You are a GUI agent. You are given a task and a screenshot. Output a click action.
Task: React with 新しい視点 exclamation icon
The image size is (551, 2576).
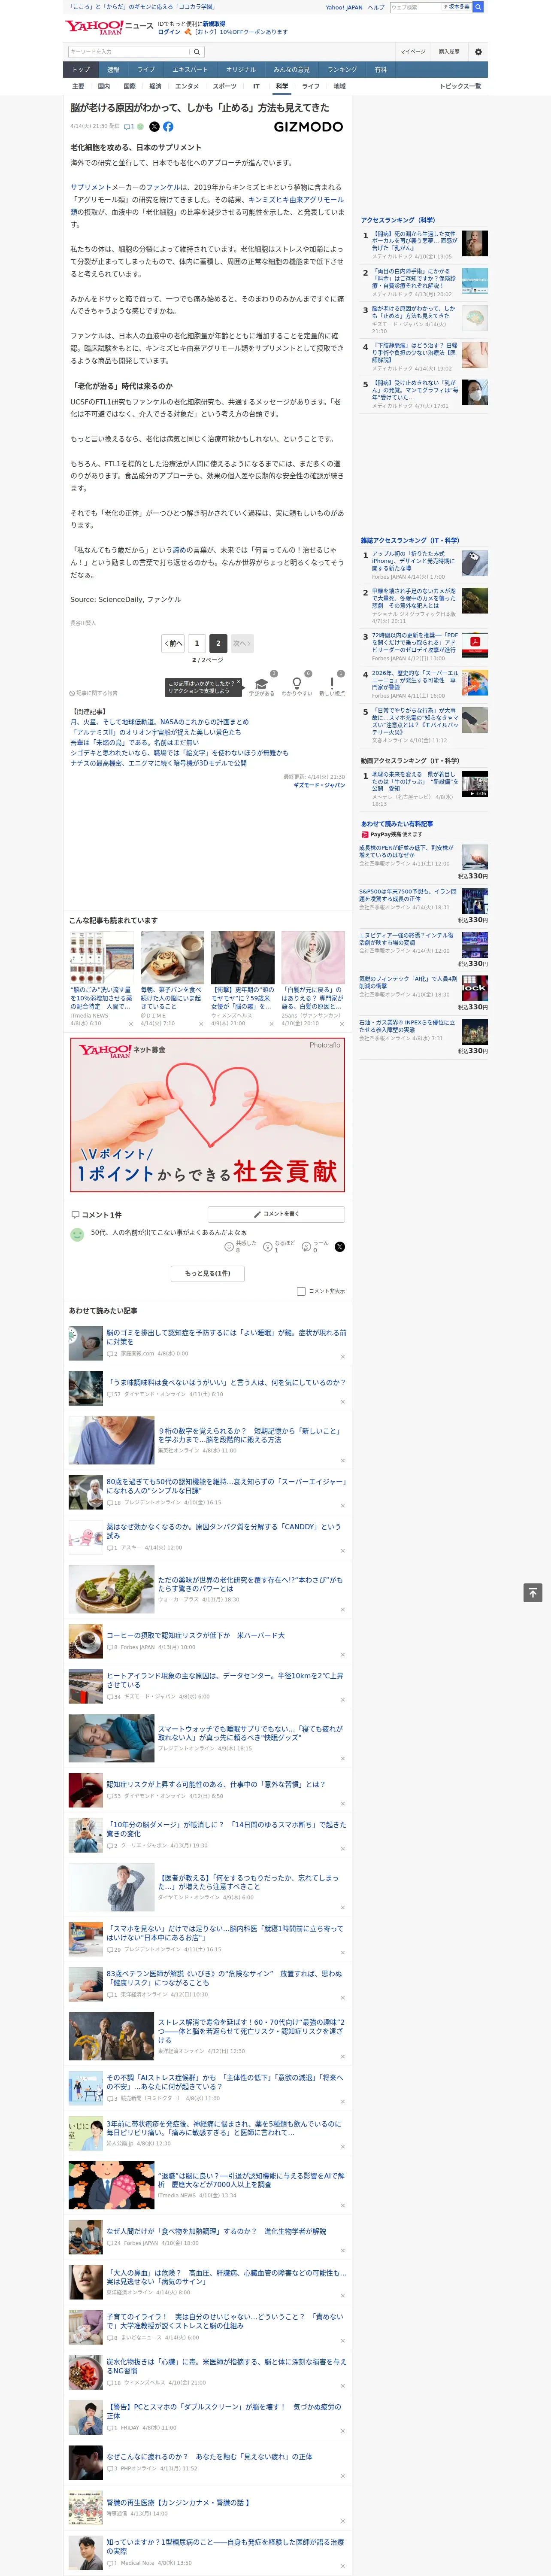tap(332, 683)
